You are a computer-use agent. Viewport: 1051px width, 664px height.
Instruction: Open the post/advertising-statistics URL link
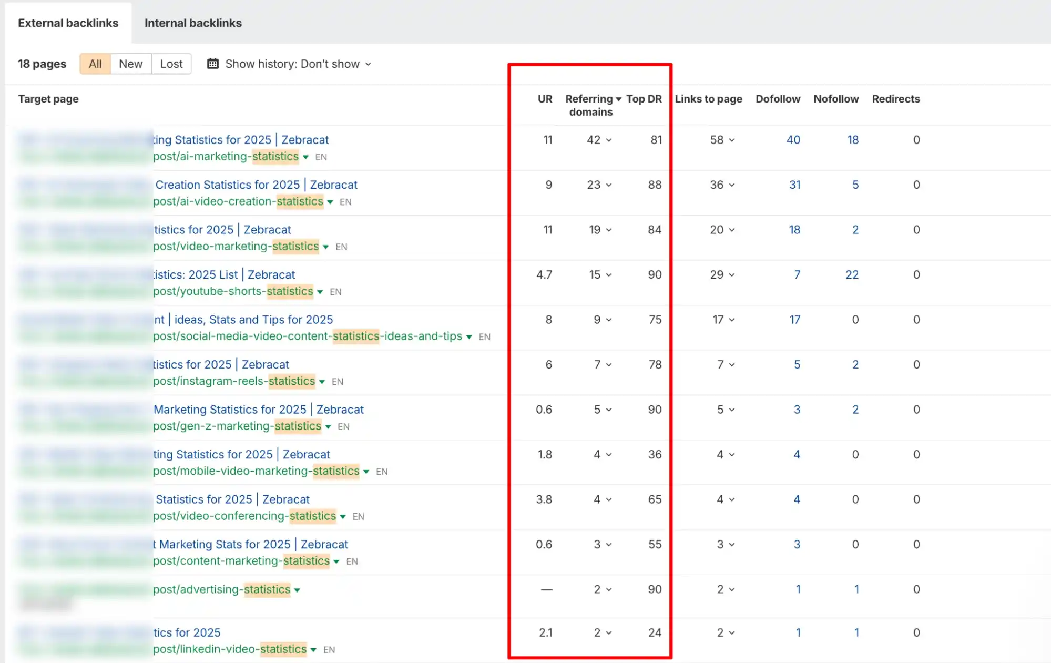(222, 589)
